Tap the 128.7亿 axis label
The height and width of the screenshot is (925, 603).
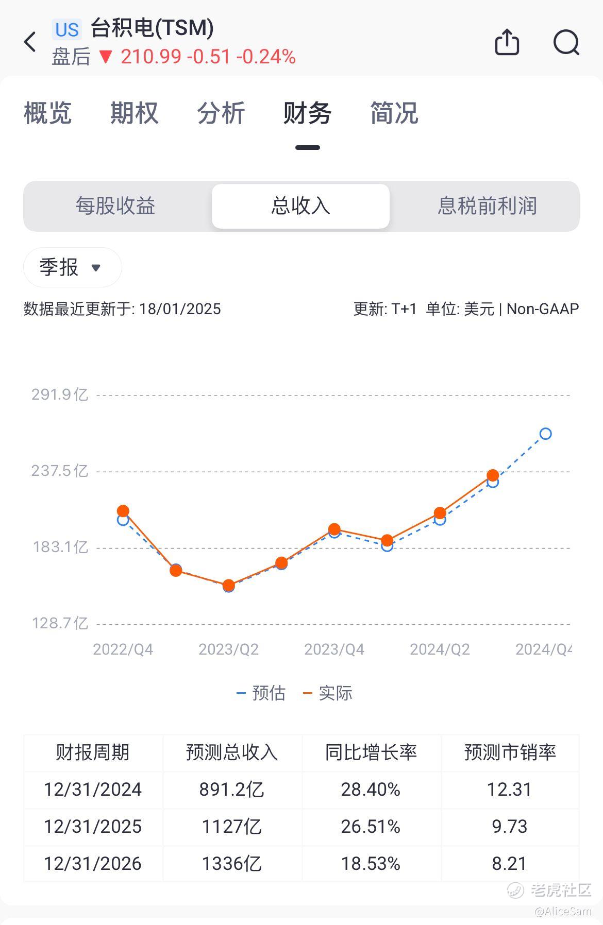tap(60, 623)
